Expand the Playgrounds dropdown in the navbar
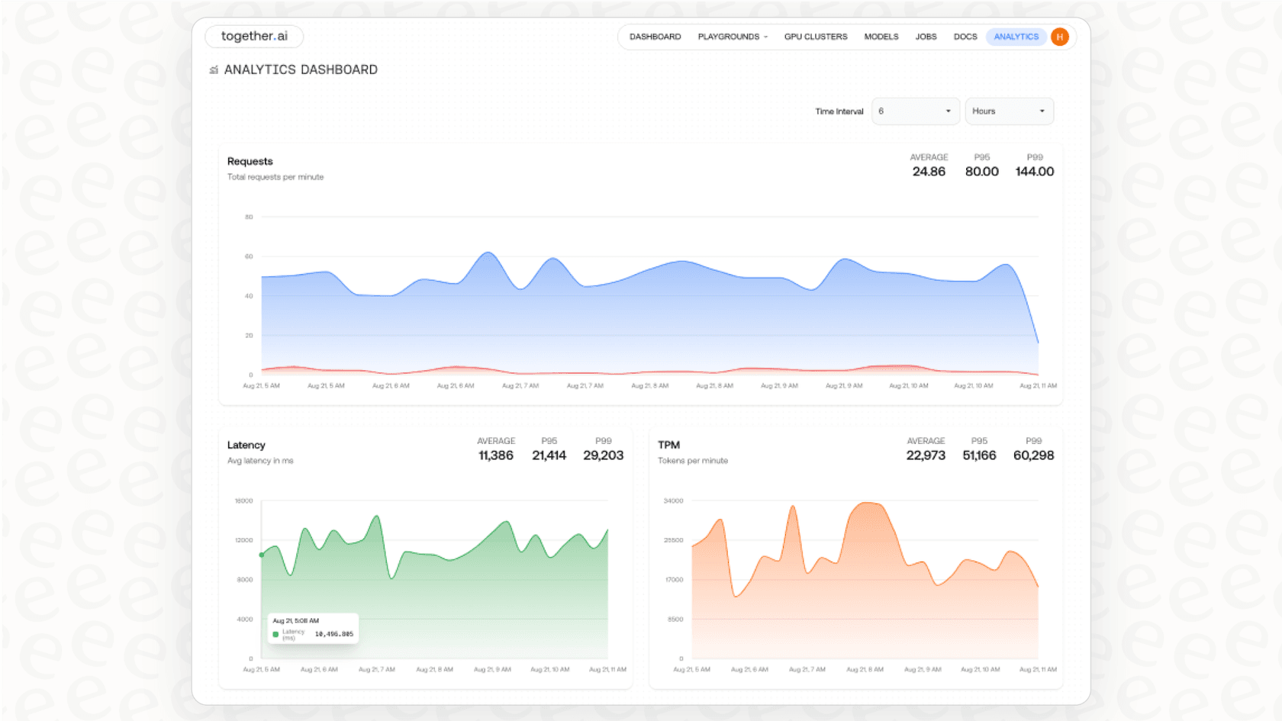 coord(732,36)
